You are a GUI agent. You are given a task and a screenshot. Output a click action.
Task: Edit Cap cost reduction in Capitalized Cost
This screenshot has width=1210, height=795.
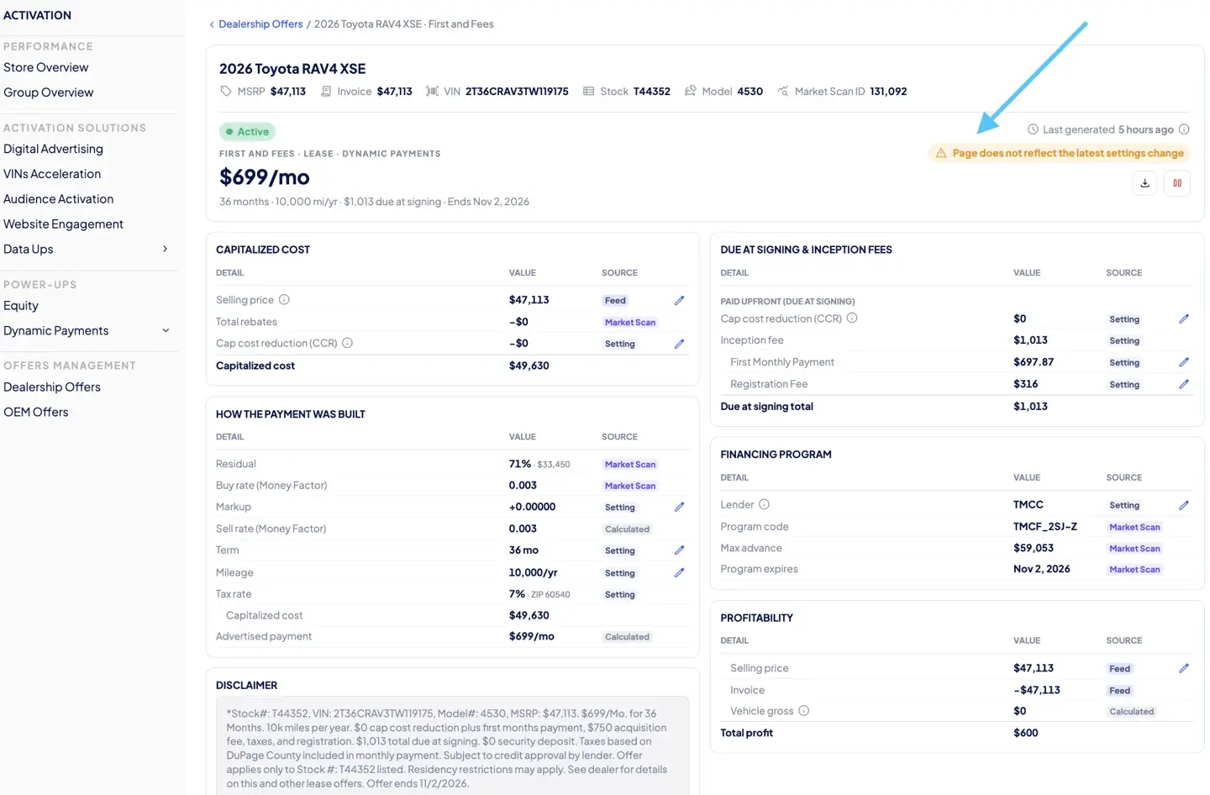pyautogui.click(x=679, y=344)
